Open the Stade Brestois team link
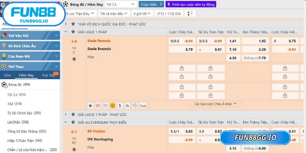This screenshot has width=306, height=153. click(x=99, y=49)
